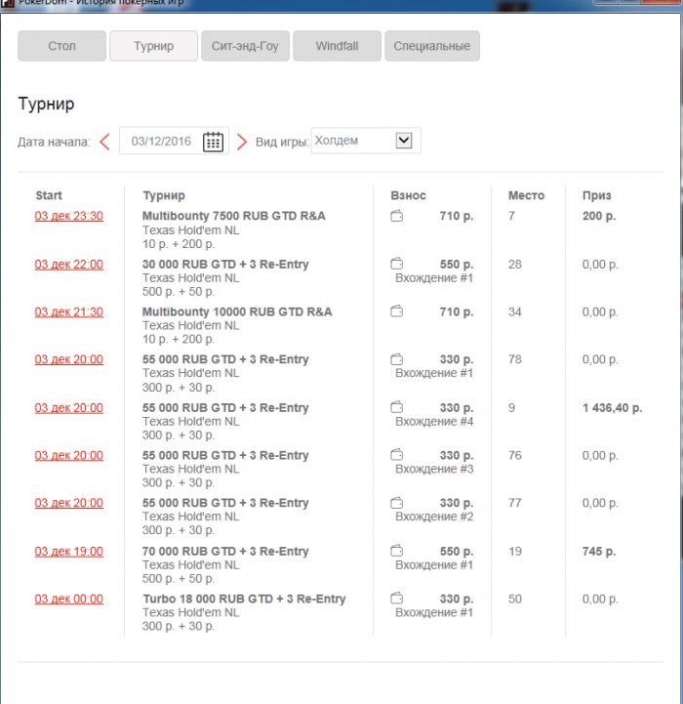
Task: Open 03 дек 20:00 link for place 9
Action: 69,408
